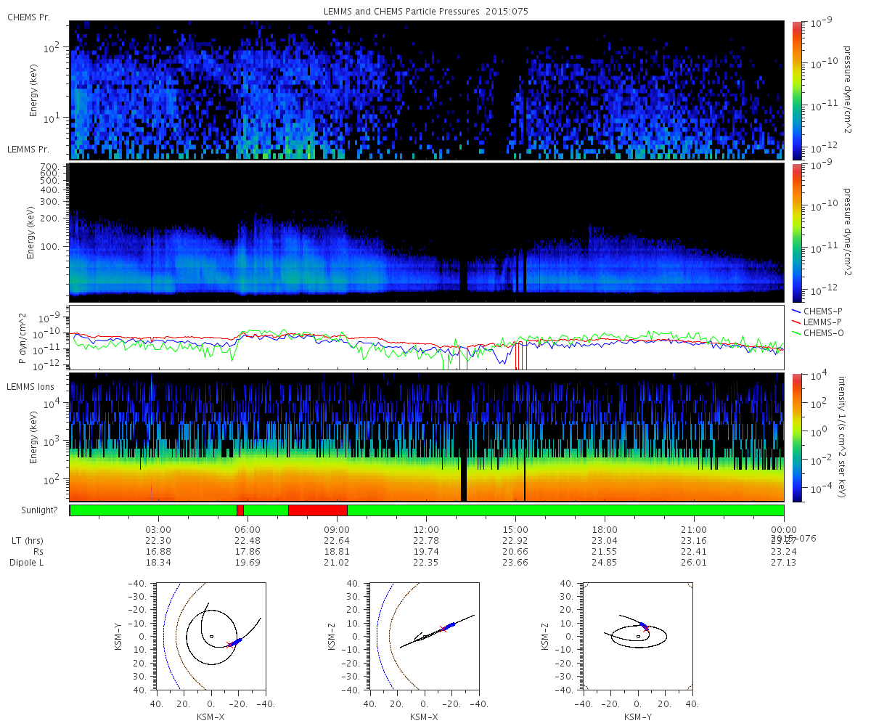
Task: Click the LEMMS Ions intensity colorbar
Action: 796,437
